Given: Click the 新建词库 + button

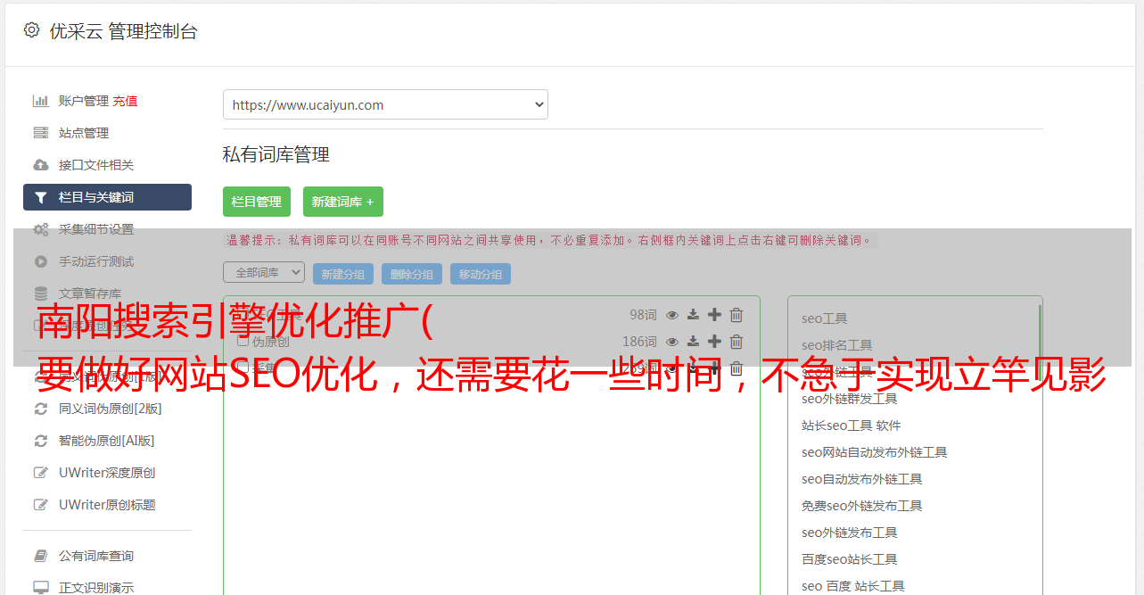Looking at the screenshot, I should click(x=343, y=202).
